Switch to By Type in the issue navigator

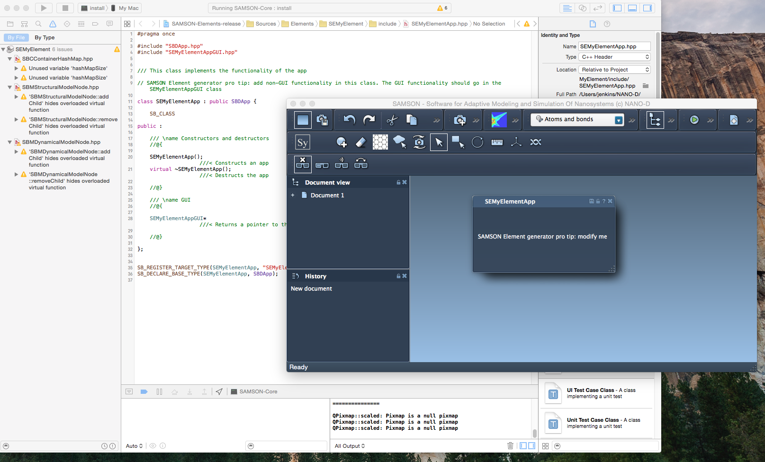[45, 37]
